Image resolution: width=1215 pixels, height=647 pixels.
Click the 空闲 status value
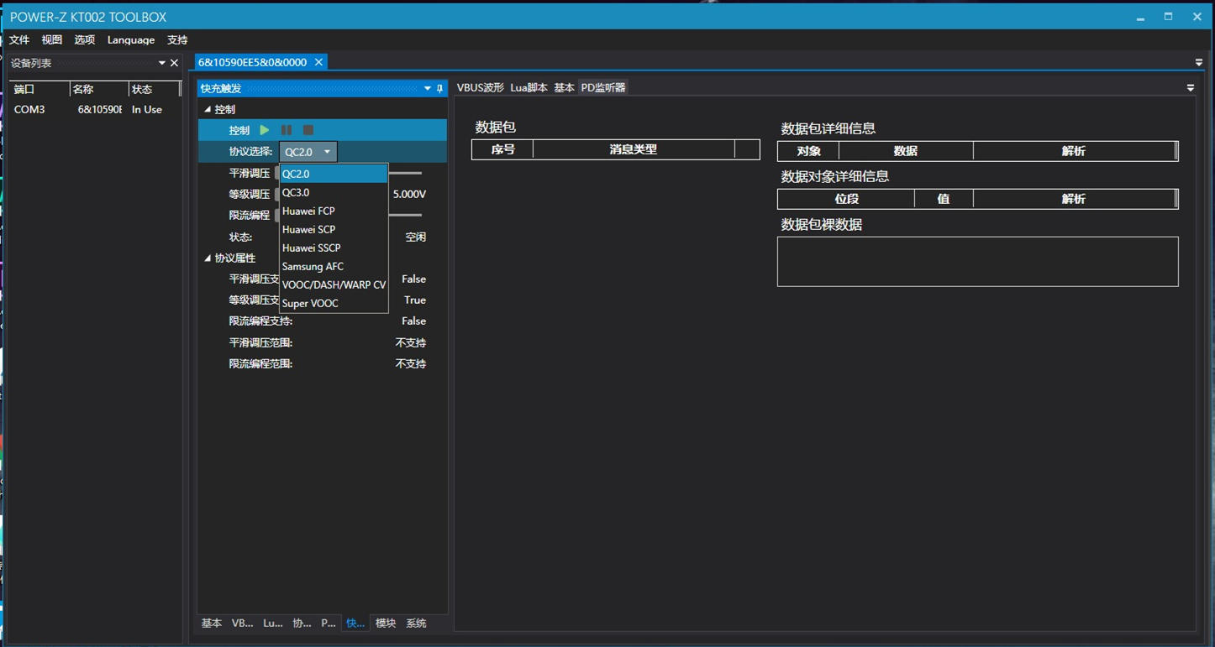click(x=416, y=237)
